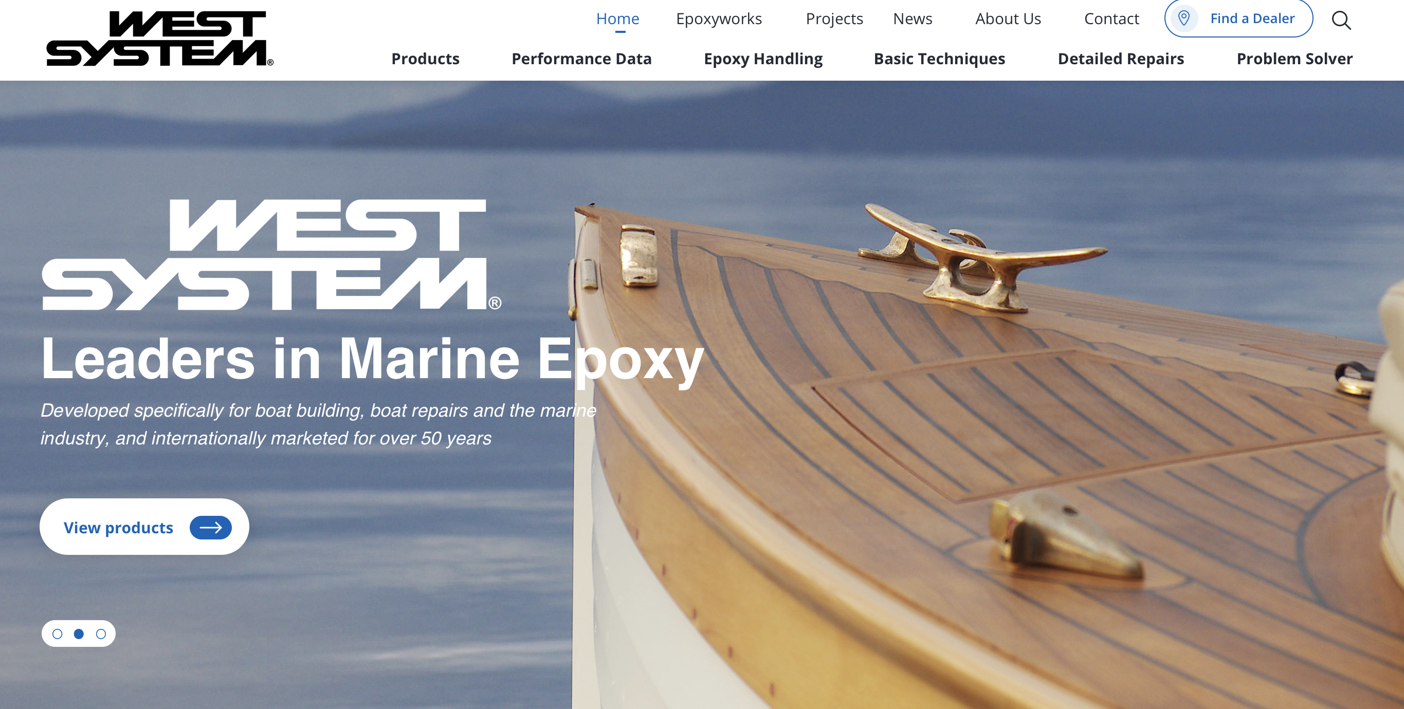The height and width of the screenshot is (709, 1404).
Task: Expand the Epoxy Handling menu
Action: pos(763,58)
